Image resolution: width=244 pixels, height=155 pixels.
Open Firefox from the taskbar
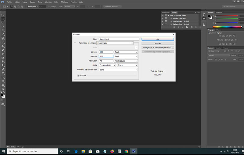coord(112,151)
